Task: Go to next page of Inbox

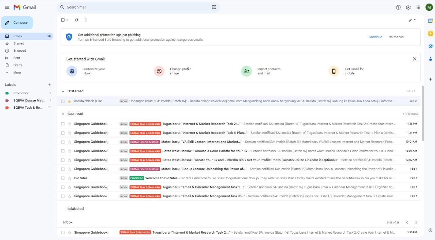Action: point(416,222)
